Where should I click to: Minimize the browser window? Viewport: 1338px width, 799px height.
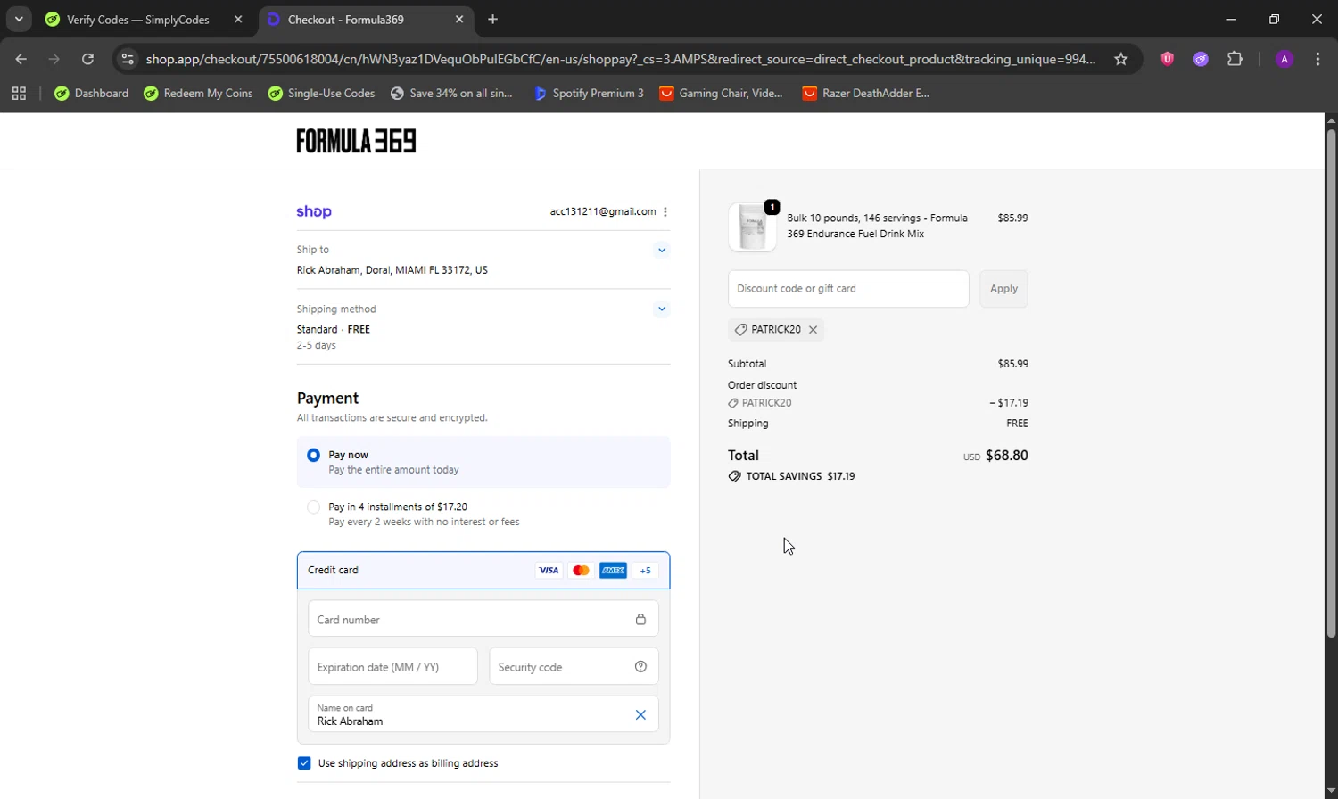point(1231,19)
